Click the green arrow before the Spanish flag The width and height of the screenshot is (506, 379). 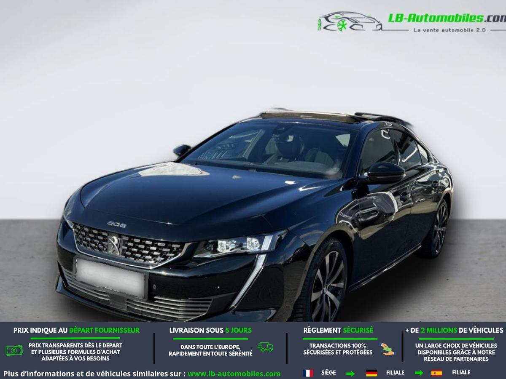(x=419, y=373)
